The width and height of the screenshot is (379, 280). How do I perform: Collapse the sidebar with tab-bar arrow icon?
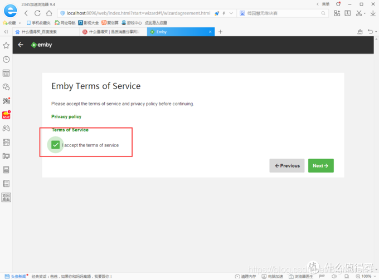tap(6, 32)
